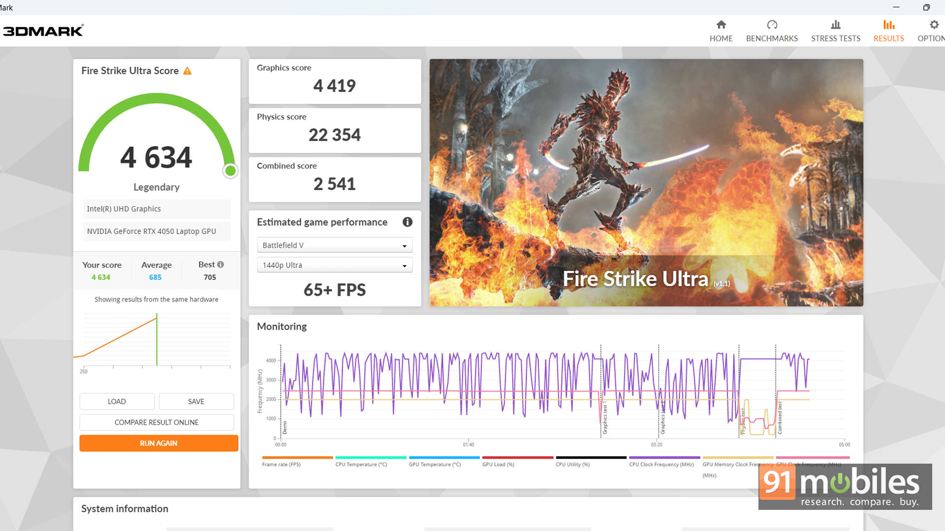Click the warning triangle beside Fire Strike Ultra Score
The image size is (945, 531).
[188, 71]
